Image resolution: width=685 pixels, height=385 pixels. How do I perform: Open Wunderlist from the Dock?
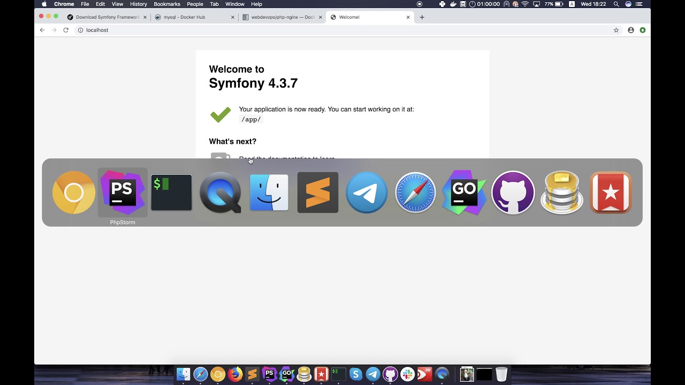pos(321,374)
